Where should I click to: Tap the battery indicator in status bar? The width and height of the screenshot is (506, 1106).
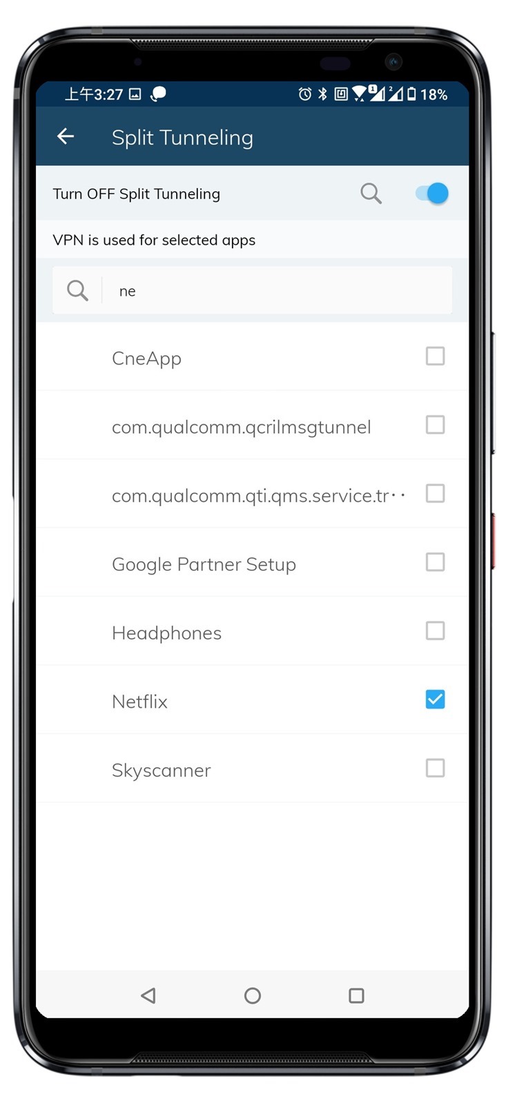click(411, 94)
